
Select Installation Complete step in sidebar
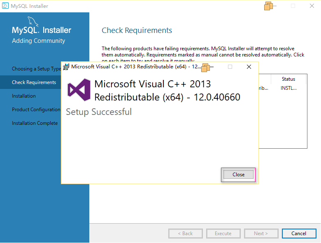point(35,123)
